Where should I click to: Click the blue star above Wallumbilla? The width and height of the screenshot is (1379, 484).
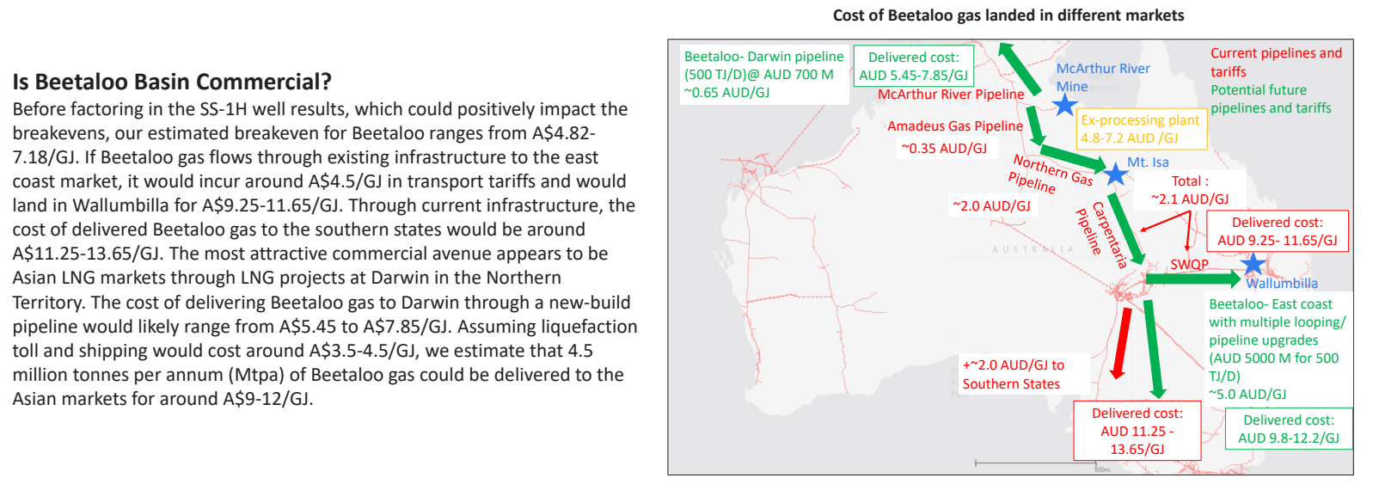click(x=1253, y=263)
